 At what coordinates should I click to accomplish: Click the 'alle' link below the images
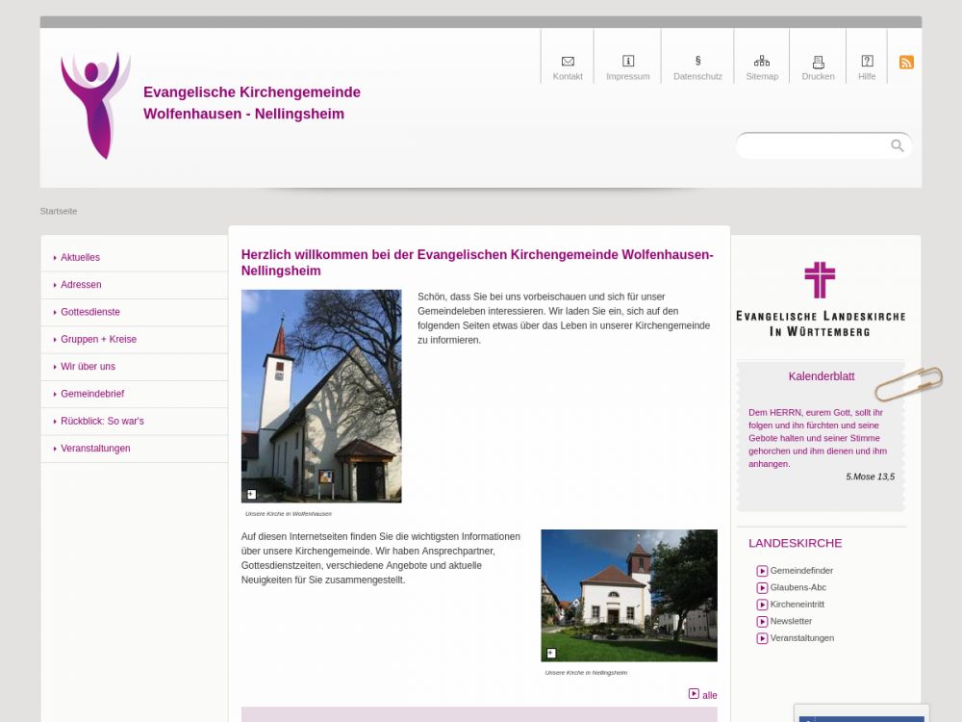[709, 695]
